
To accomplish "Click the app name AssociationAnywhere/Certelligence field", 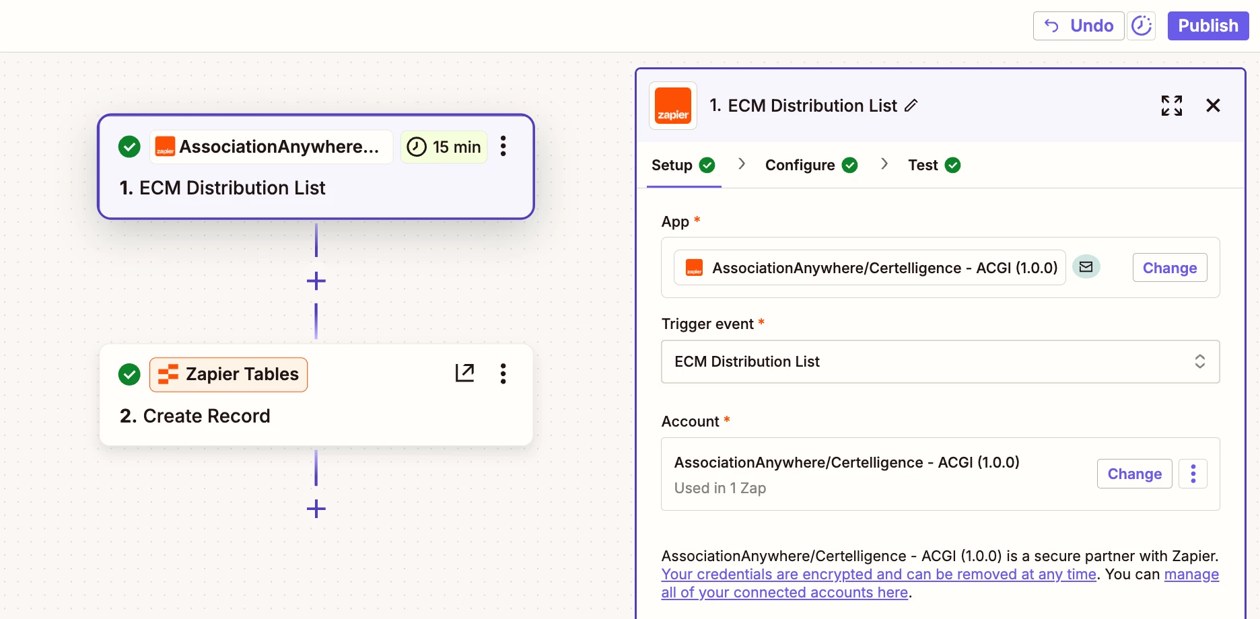I will point(870,268).
